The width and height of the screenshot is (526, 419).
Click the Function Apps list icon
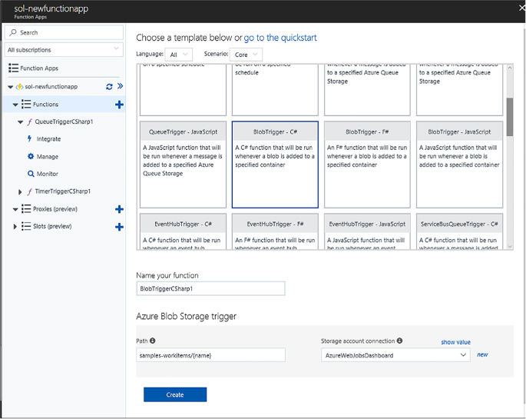tap(13, 68)
